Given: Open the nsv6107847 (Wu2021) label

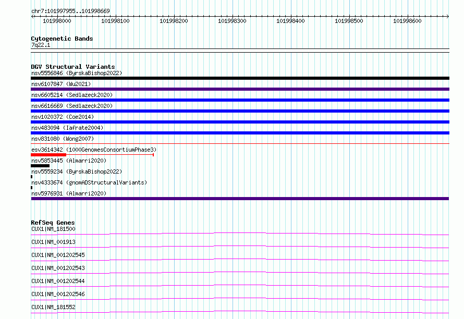Looking at the screenshot, I should click(61, 84).
